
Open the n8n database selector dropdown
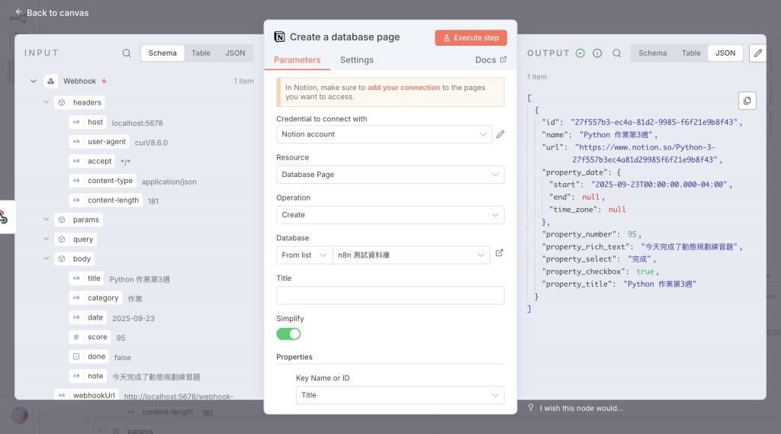[x=411, y=255]
